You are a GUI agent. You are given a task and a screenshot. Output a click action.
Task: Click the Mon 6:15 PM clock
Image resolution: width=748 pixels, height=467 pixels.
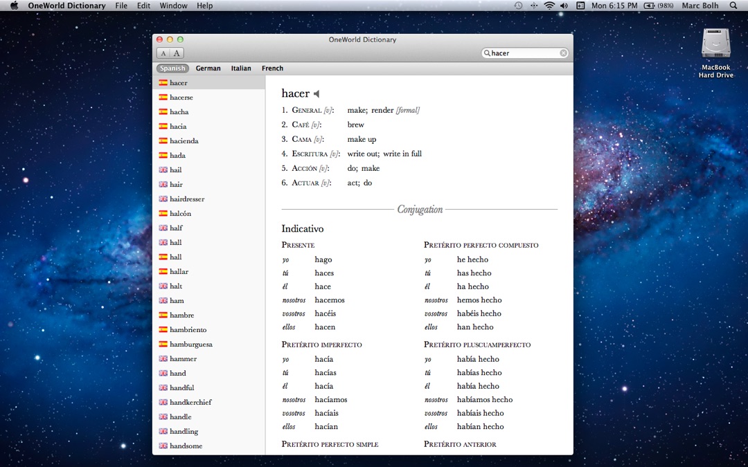[x=614, y=6]
